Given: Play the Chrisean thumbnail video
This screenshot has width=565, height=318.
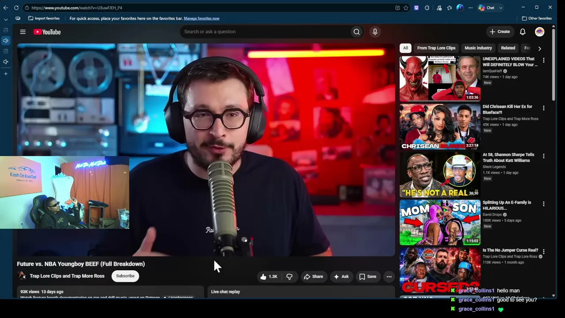Looking at the screenshot, I should (440, 126).
